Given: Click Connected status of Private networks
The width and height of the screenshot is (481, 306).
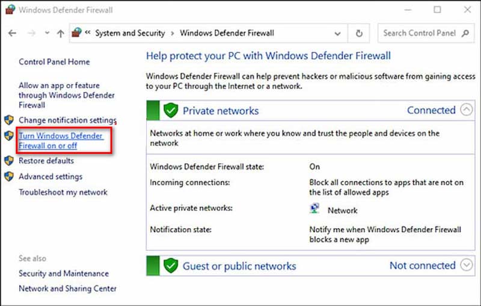Looking at the screenshot, I should [431, 110].
